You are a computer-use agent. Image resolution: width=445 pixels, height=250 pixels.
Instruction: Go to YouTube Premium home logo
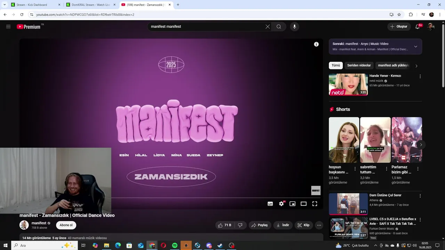[x=29, y=27]
